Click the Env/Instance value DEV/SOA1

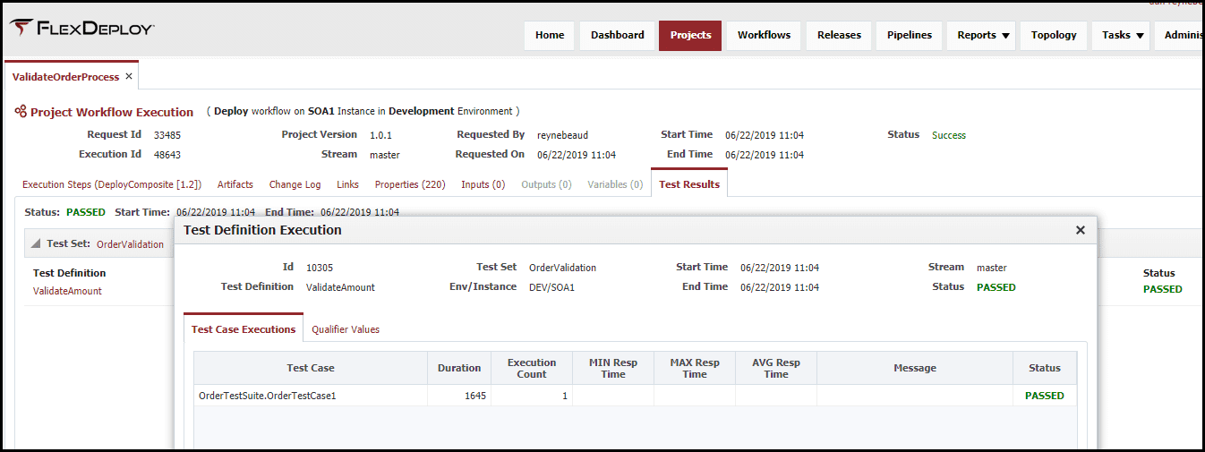551,287
